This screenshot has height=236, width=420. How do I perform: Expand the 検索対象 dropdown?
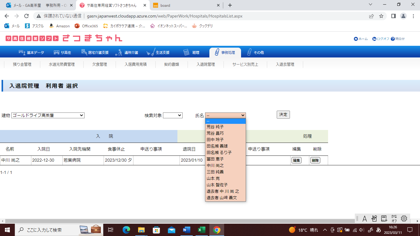(173, 115)
